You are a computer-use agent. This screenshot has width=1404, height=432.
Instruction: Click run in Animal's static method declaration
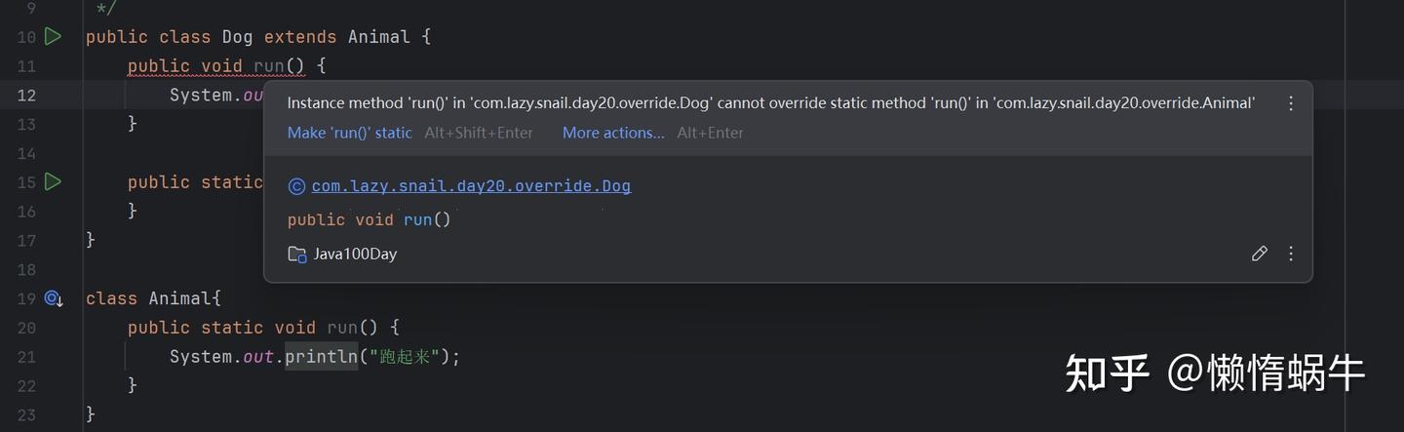pyautogui.click(x=342, y=328)
